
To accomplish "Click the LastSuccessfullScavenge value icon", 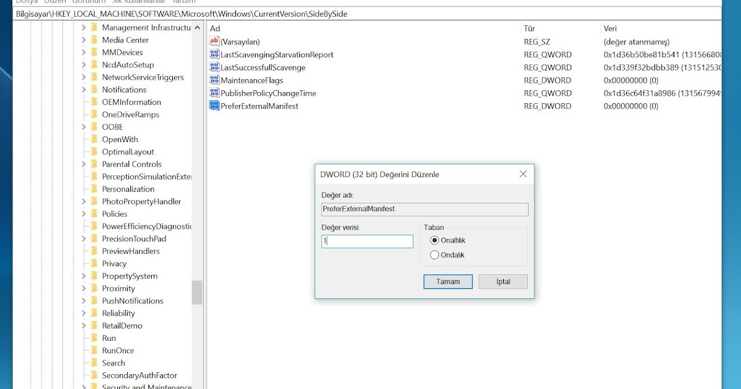I will coord(214,67).
